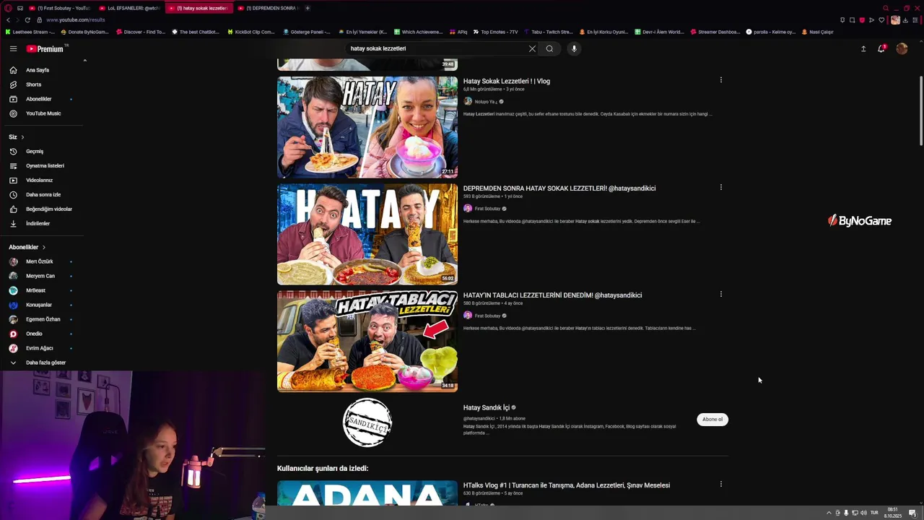The height and width of the screenshot is (520, 924).
Task: Click the YouTube Premium logo
Action: coord(46,48)
